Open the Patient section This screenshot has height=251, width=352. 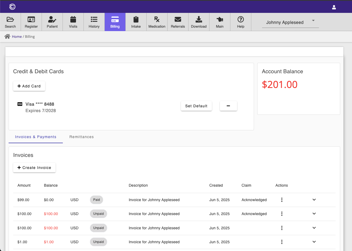pyautogui.click(x=52, y=22)
